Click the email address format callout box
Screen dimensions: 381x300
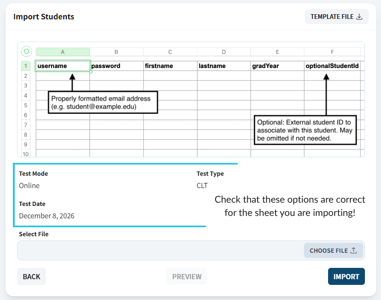(103, 102)
